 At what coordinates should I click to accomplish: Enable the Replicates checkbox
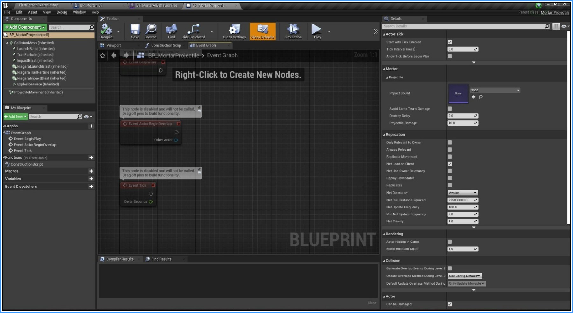tap(450, 185)
